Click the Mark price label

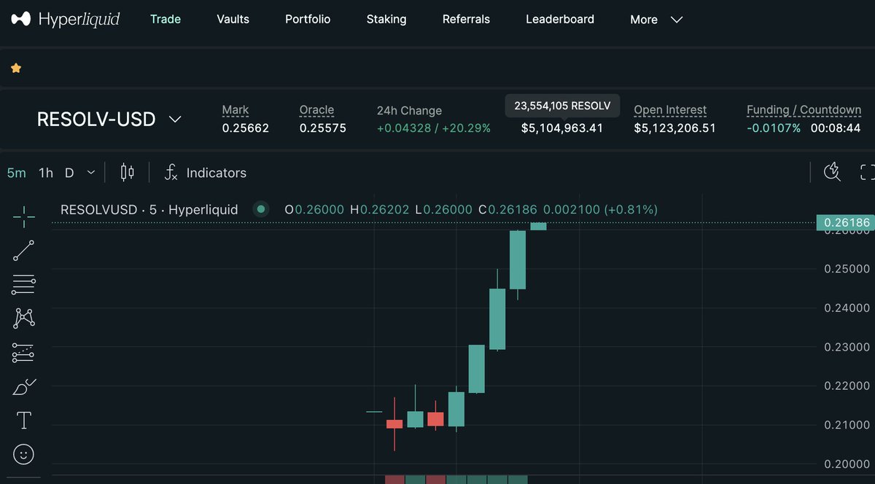pos(236,110)
